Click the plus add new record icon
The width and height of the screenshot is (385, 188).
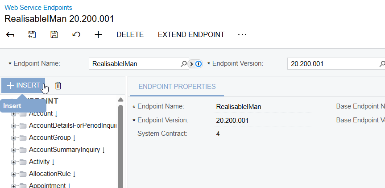pos(99,35)
